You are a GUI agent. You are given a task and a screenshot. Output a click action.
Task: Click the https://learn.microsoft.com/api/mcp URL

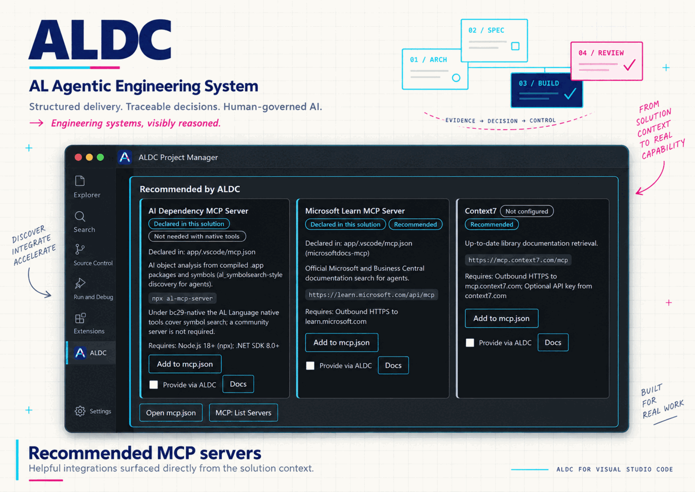[x=371, y=295]
